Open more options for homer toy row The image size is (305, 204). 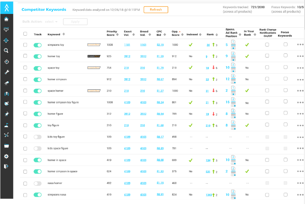coord(300,56)
